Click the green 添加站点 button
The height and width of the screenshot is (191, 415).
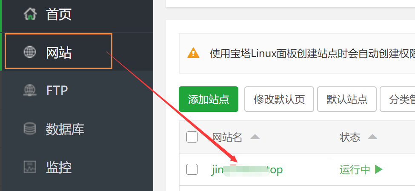point(209,99)
